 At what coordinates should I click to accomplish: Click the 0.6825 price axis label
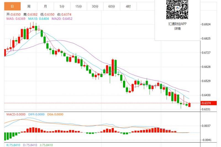pos(206,39)
